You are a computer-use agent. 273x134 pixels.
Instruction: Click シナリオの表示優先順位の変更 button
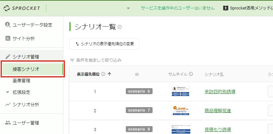104,44
